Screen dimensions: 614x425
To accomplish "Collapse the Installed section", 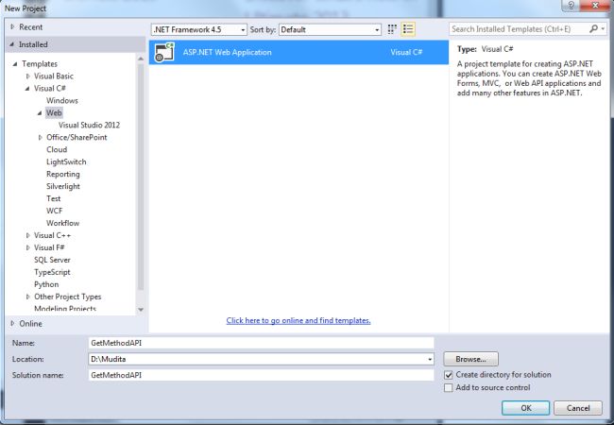I will (12, 44).
